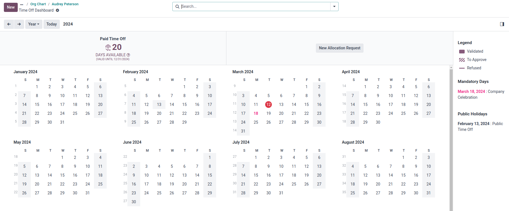Click the To Approve striped legend swatch

tap(462, 60)
